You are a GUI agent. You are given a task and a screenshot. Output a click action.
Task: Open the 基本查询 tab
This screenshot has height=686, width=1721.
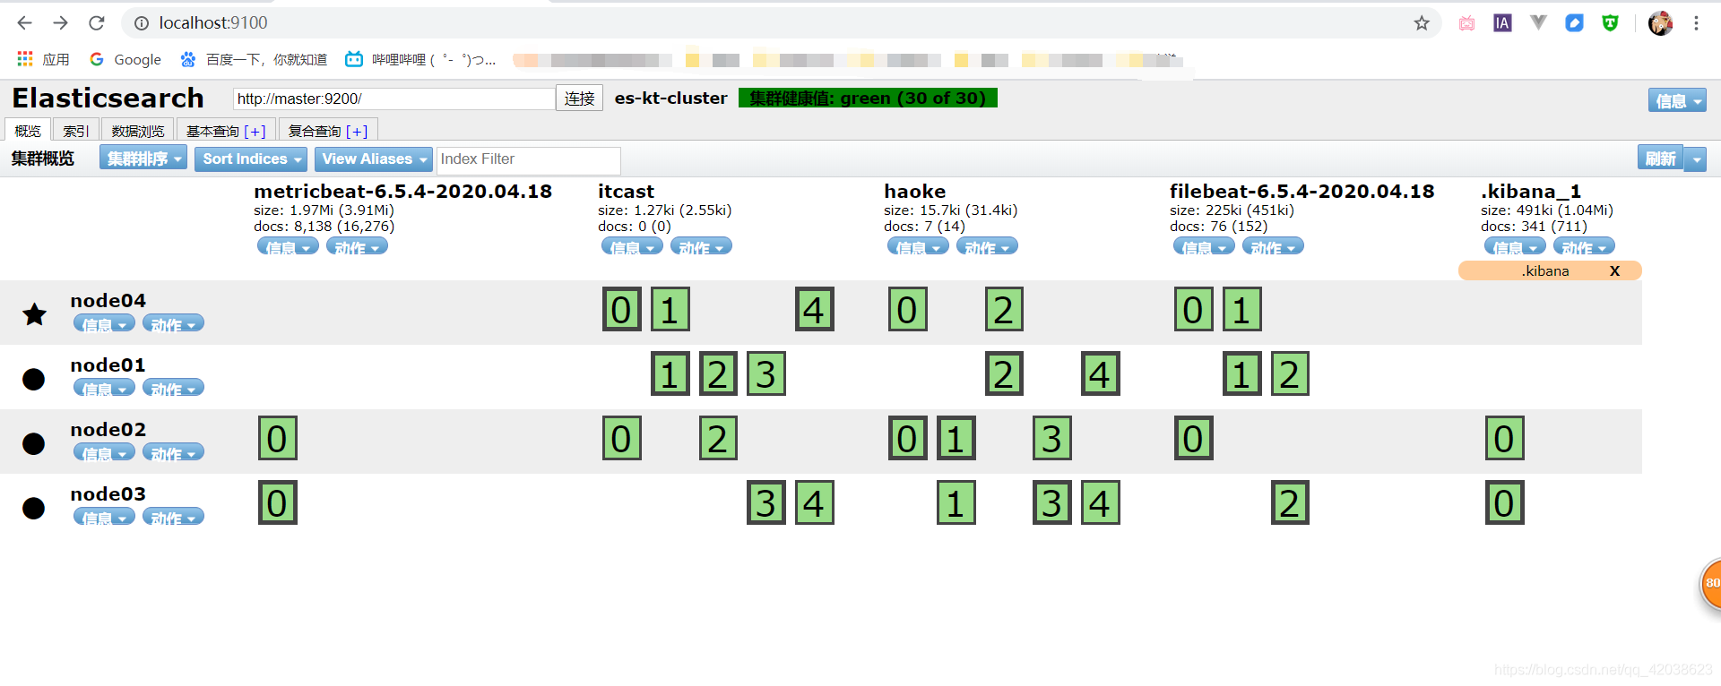[x=226, y=131]
